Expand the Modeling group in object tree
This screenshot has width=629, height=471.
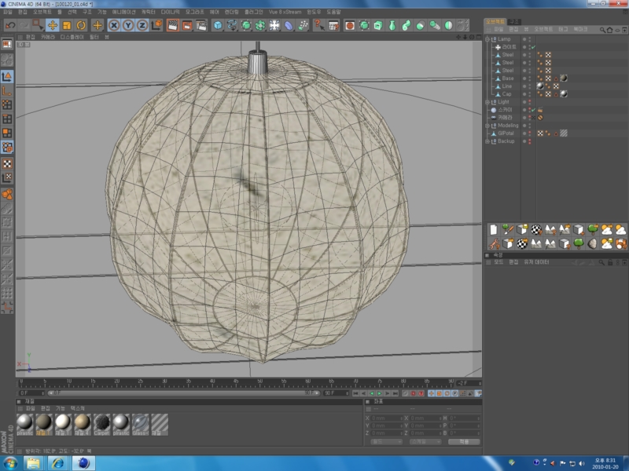[x=487, y=126]
